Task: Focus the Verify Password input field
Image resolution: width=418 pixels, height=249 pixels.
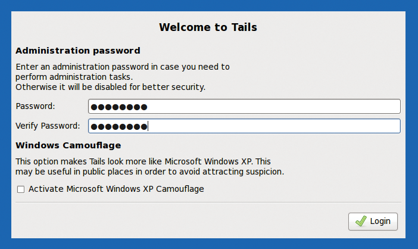Action: pos(268,126)
